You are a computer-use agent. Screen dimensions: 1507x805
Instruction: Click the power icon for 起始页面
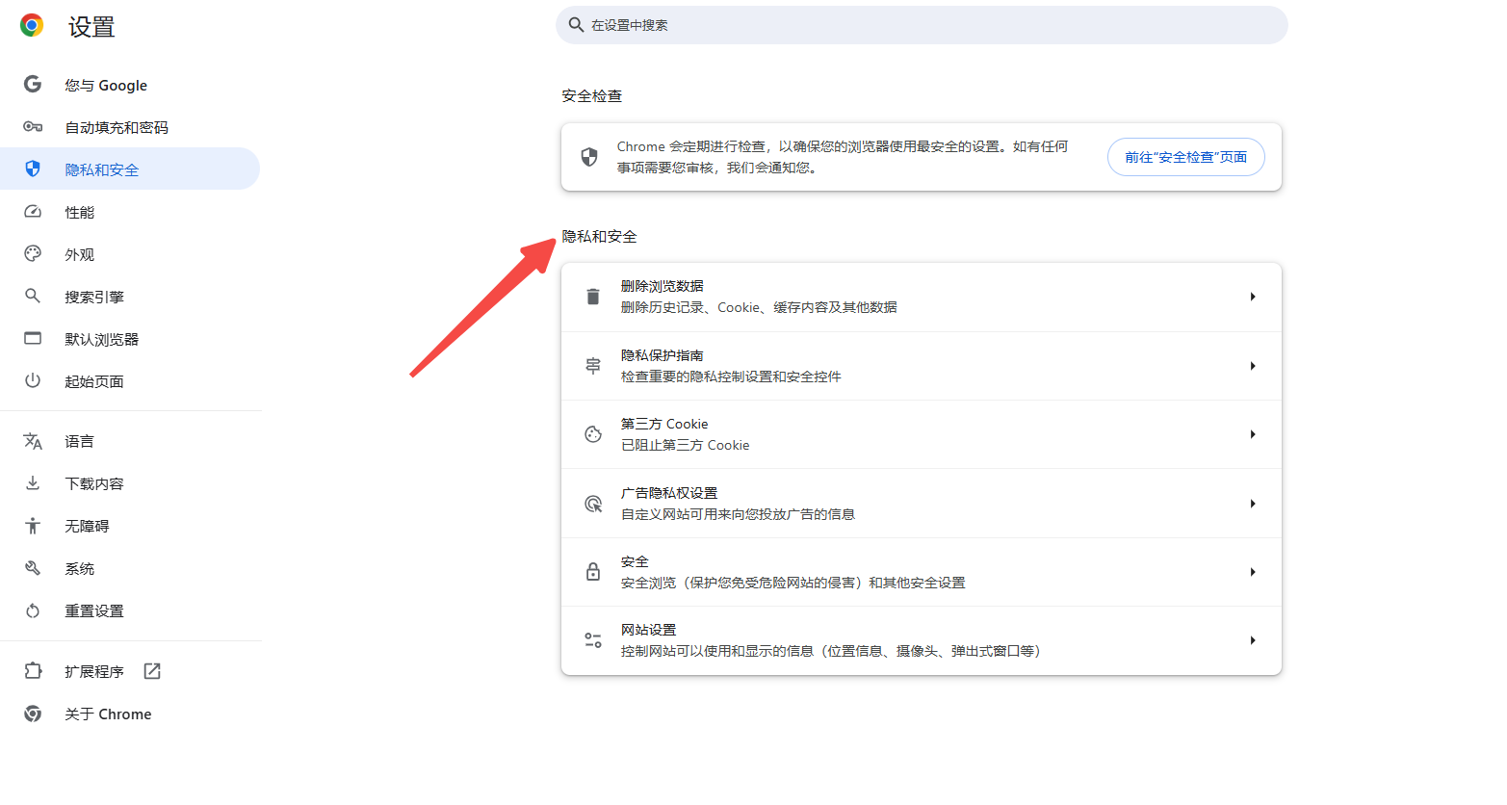point(33,381)
